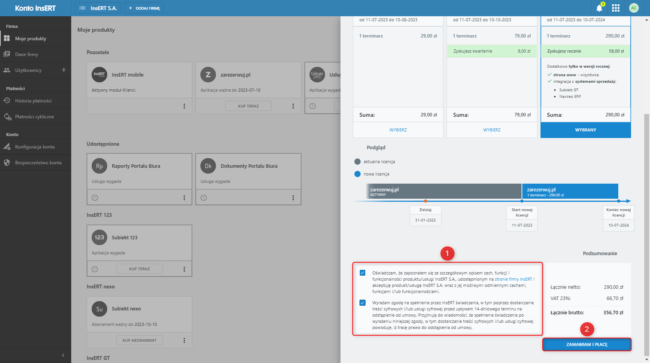Uncheck the product description declaration checkbox

(363, 273)
